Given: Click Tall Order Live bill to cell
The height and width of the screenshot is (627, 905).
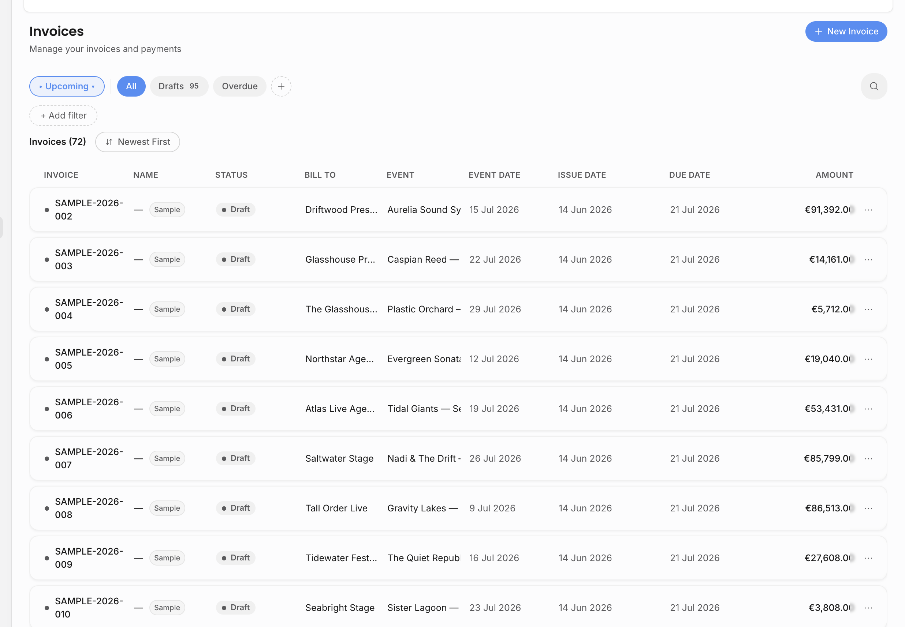Looking at the screenshot, I should click(336, 508).
